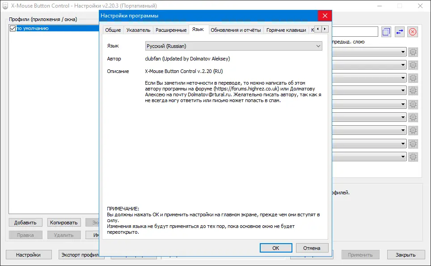Viewport: 431px width, 266px height.
Task: Open the Расширенные tab
Action: click(171, 30)
